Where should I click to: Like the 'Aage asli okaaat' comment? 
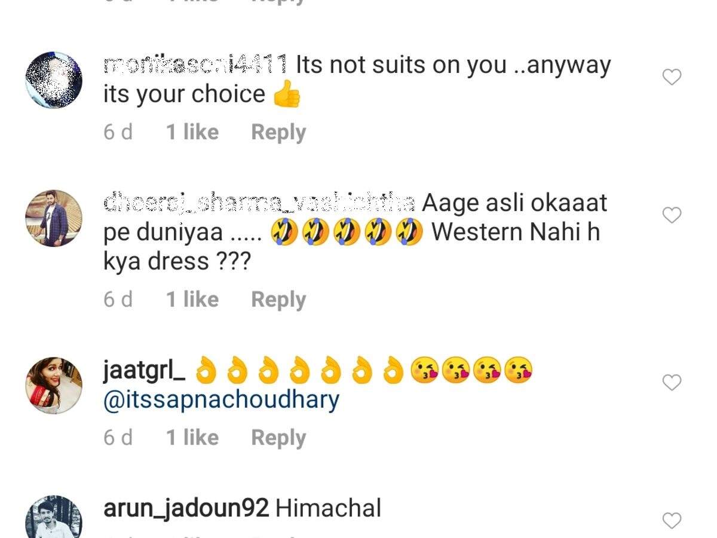672,215
